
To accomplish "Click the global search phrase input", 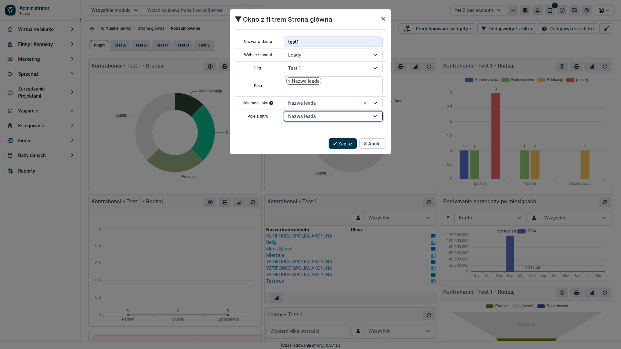I will click(193, 10).
